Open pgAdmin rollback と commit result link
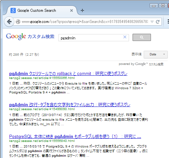 coord(68,73)
